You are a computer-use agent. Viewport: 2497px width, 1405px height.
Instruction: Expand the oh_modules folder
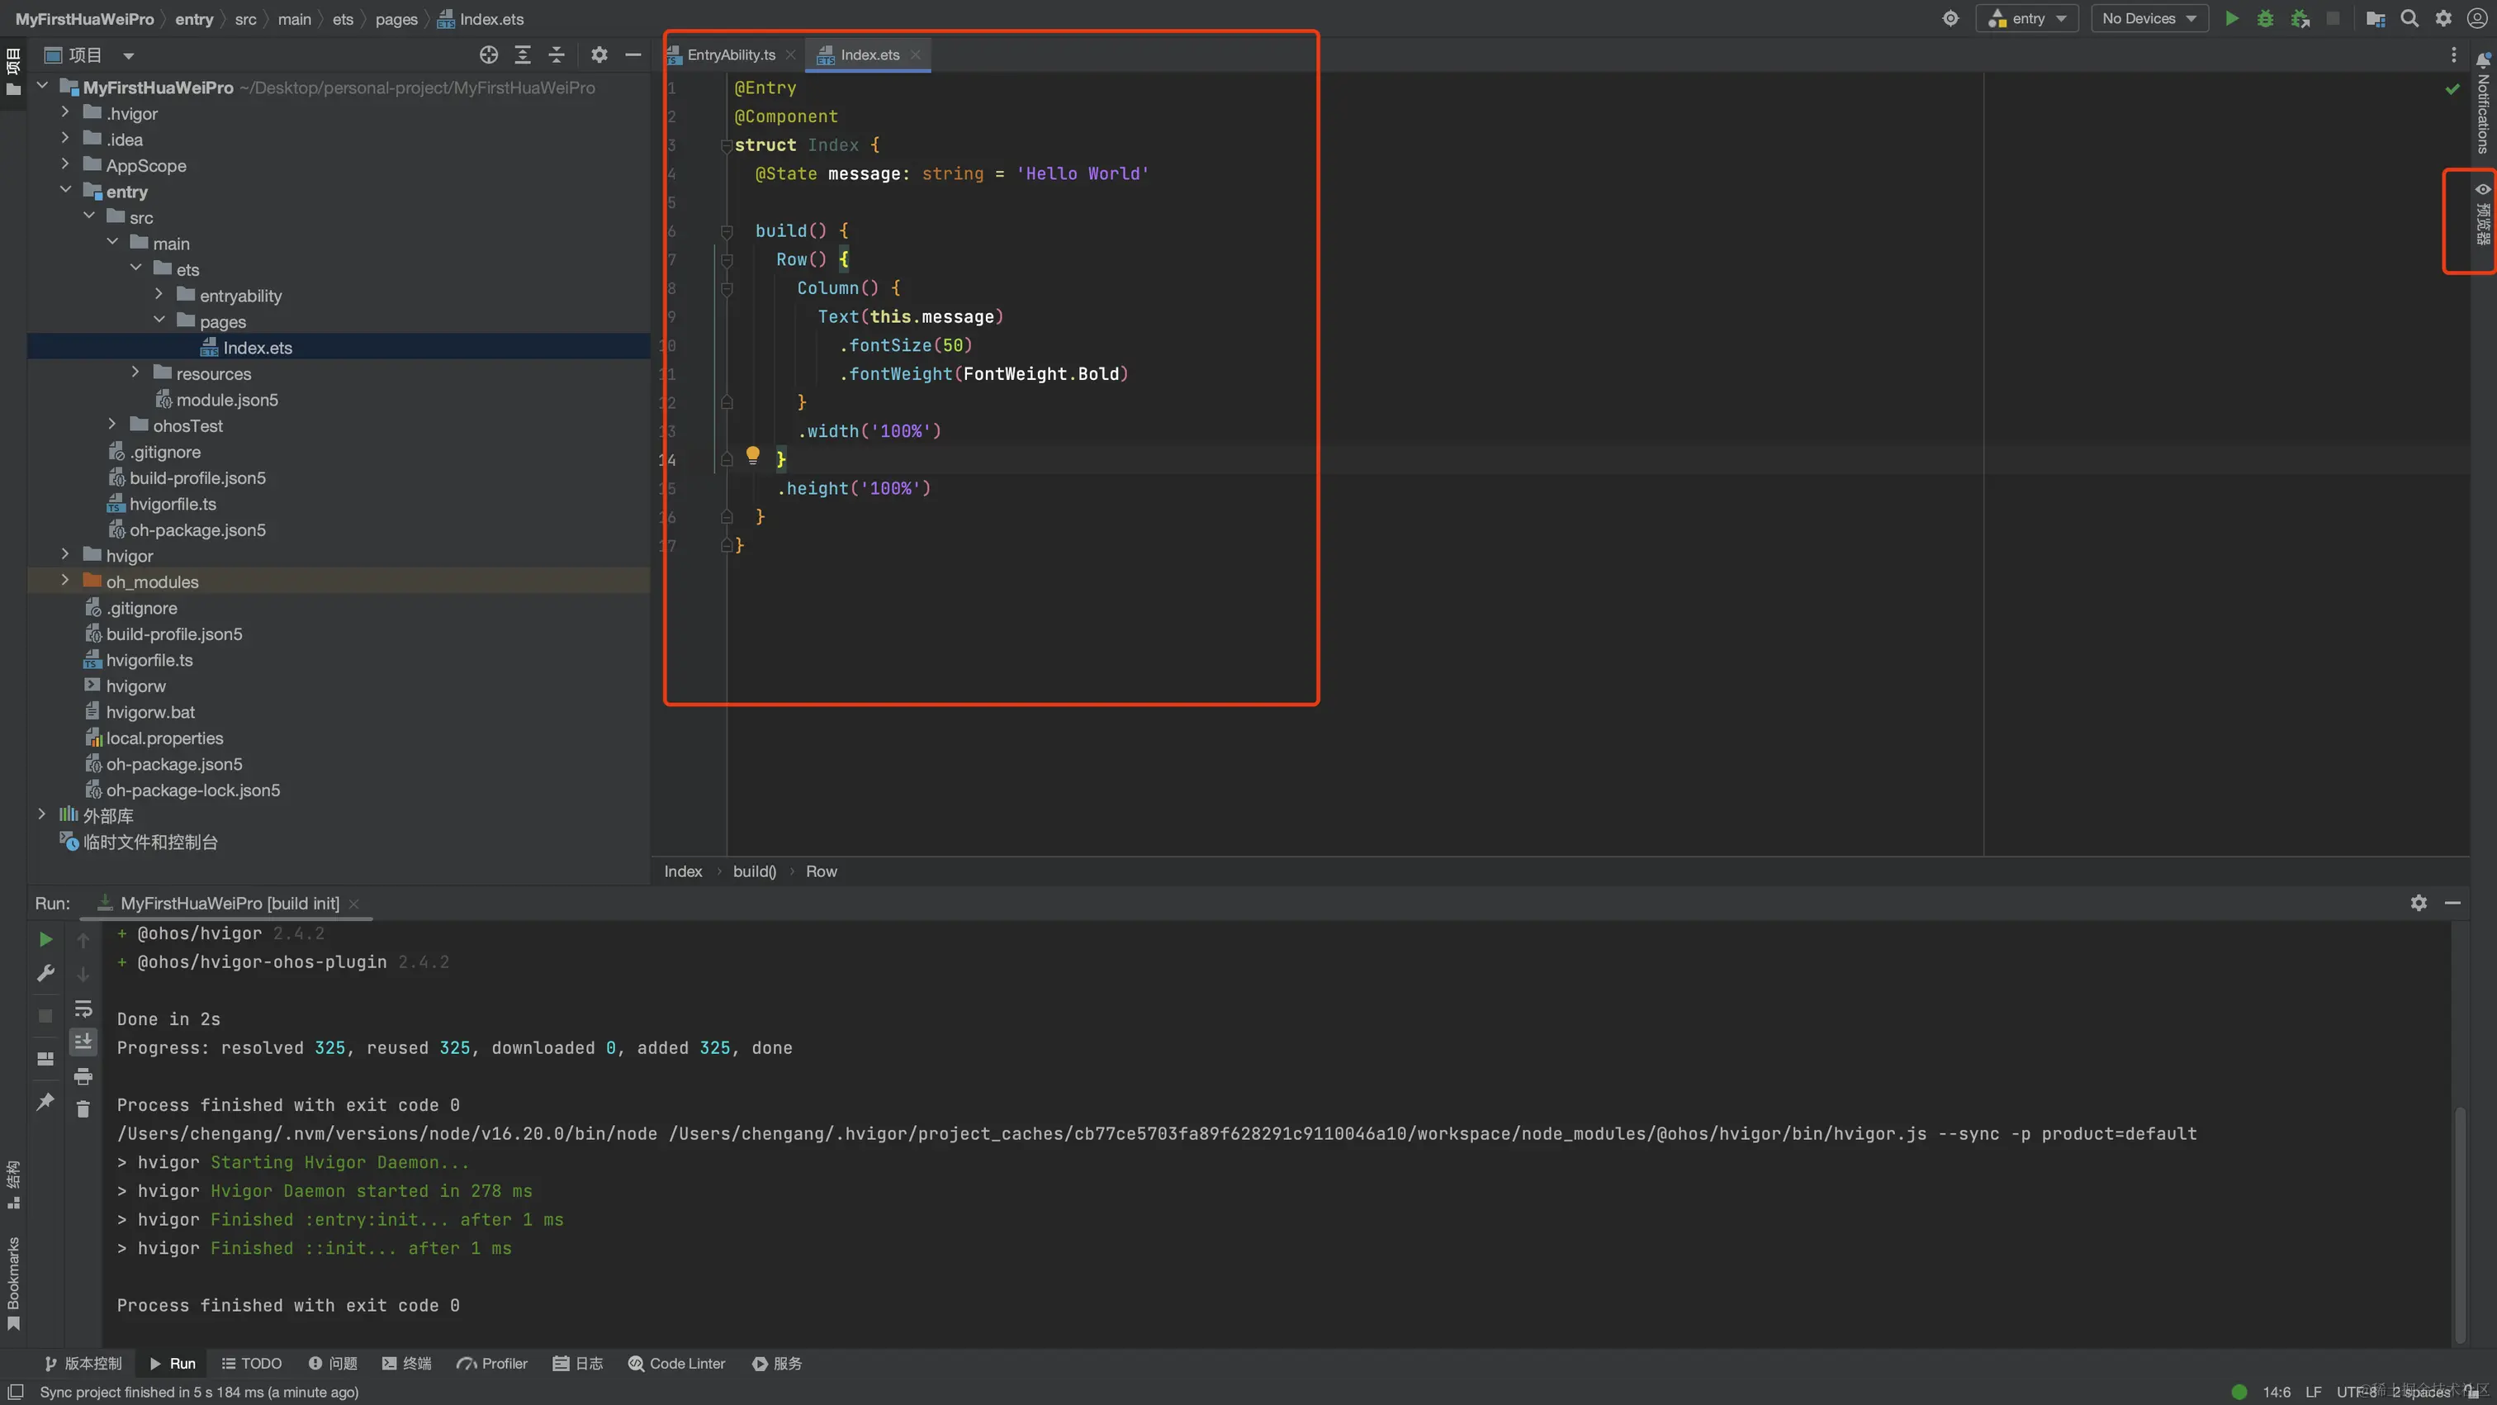point(65,581)
